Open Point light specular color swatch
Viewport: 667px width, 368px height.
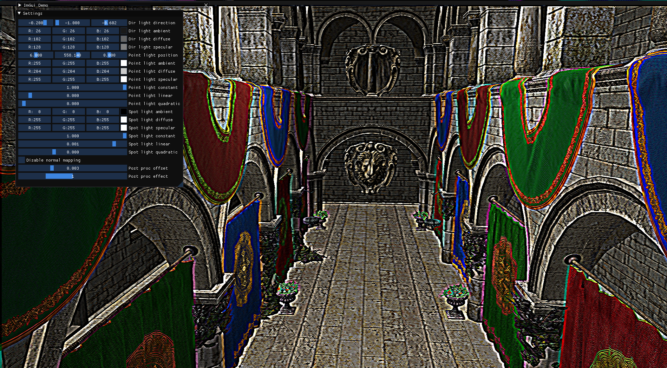[124, 79]
